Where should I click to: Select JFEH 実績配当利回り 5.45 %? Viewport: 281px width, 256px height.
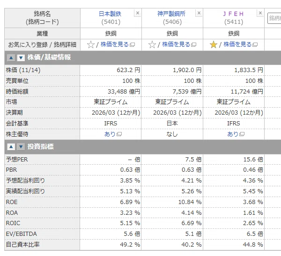pyautogui.click(x=253, y=191)
